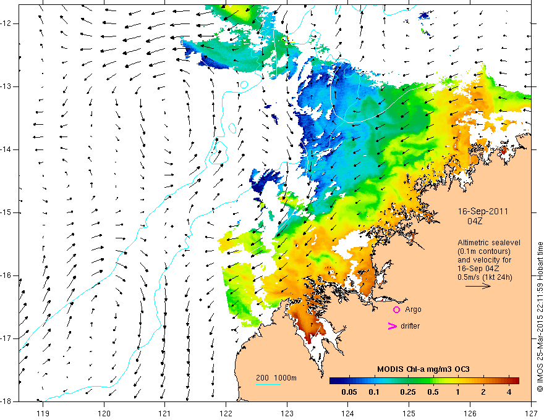Click latitude axis label '-18'
The image size is (544, 420).
6,401
